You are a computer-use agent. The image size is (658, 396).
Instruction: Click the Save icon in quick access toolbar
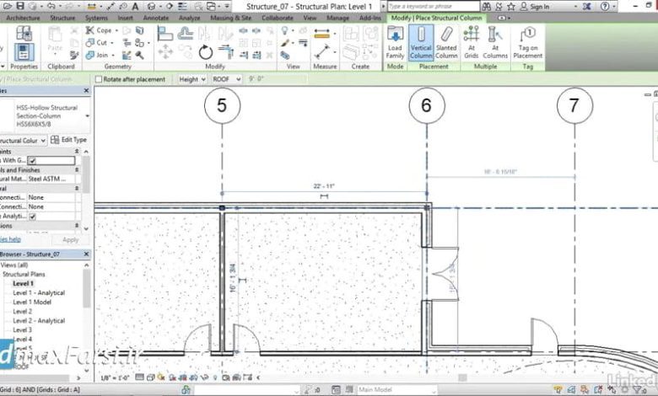click(x=19, y=6)
